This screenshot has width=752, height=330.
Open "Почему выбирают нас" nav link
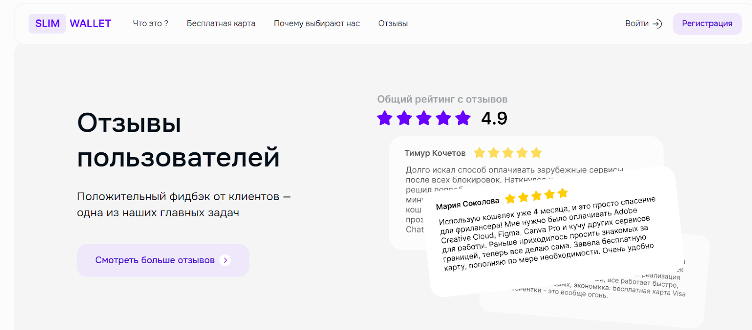point(317,24)
